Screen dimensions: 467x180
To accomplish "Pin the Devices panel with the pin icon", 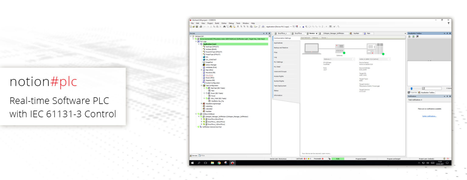I will point(266,33).
